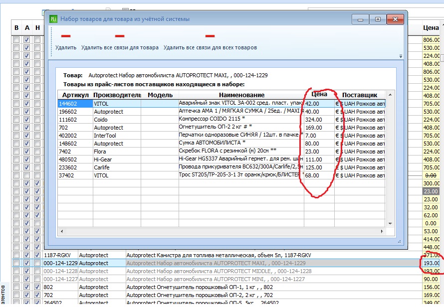Toggle the Н checkbox for row 1187-RGKV
Image resolution: width=444 pixels, height=307 pixels.
point(37,255)
